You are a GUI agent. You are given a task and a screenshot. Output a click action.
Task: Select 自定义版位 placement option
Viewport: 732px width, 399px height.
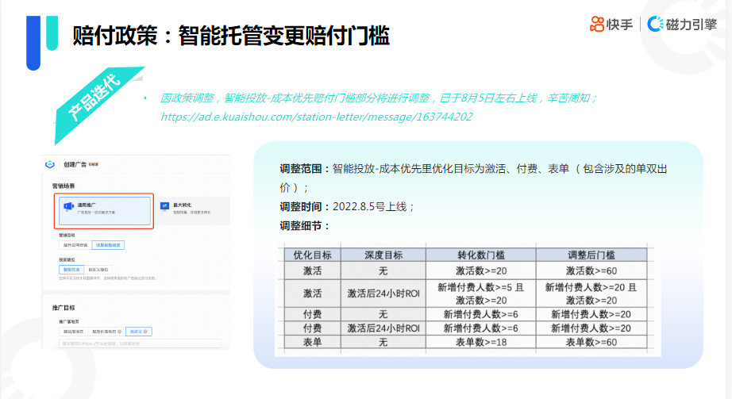coord(98,270)
